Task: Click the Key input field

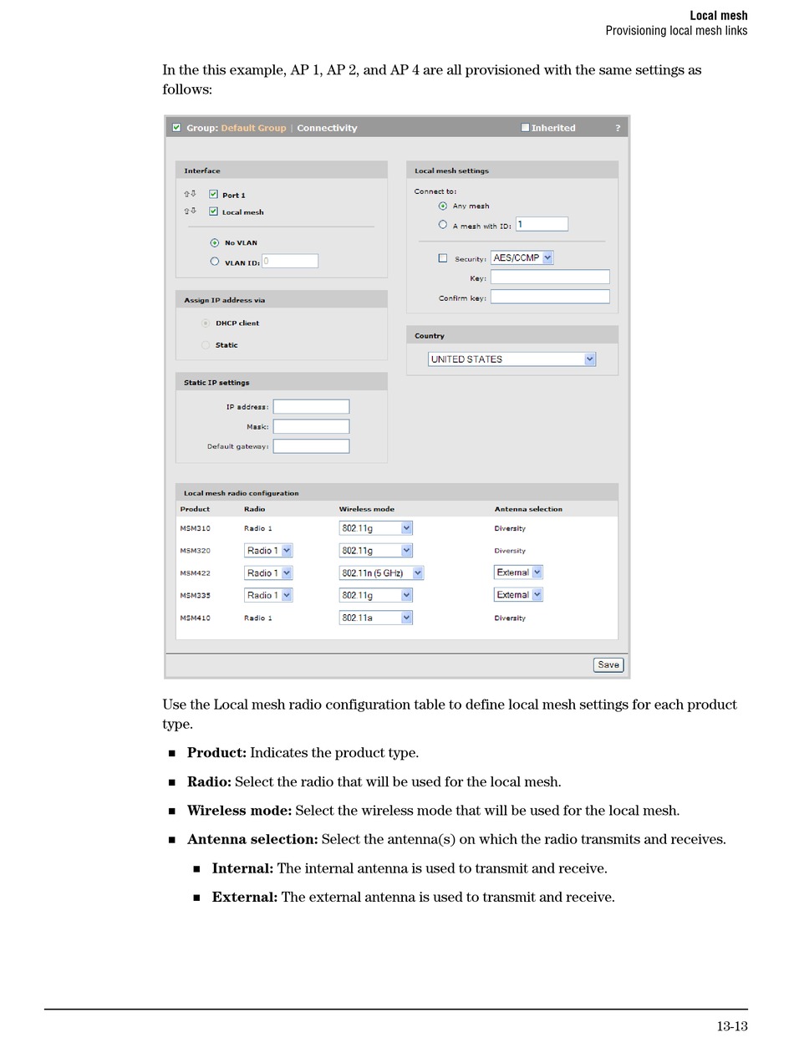Action: click(550, 277)
